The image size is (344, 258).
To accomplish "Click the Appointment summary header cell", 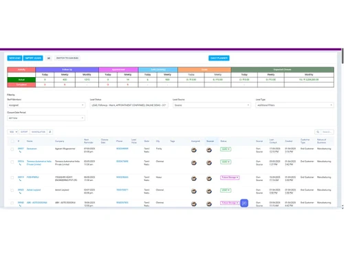I will [118, 69].
